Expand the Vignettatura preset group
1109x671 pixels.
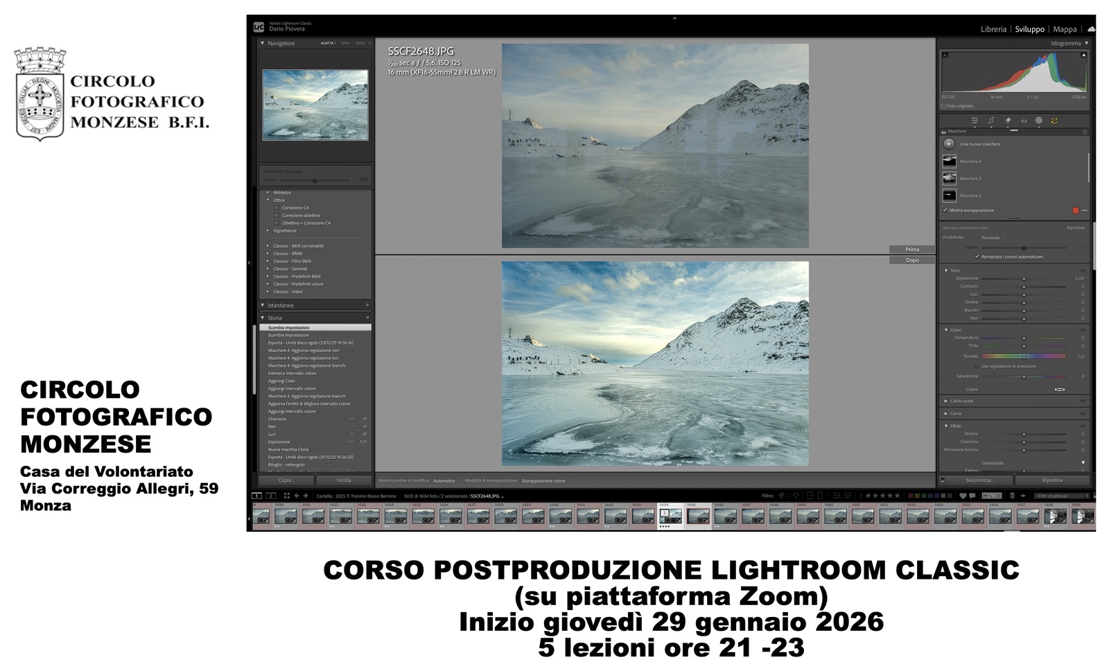point(268,230)
